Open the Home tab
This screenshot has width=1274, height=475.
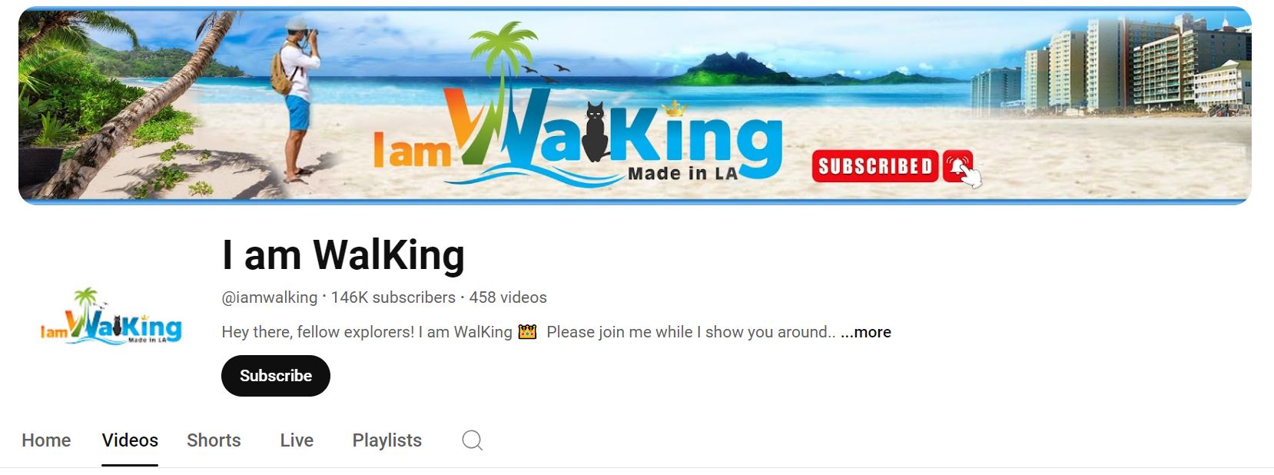(46, 440)
